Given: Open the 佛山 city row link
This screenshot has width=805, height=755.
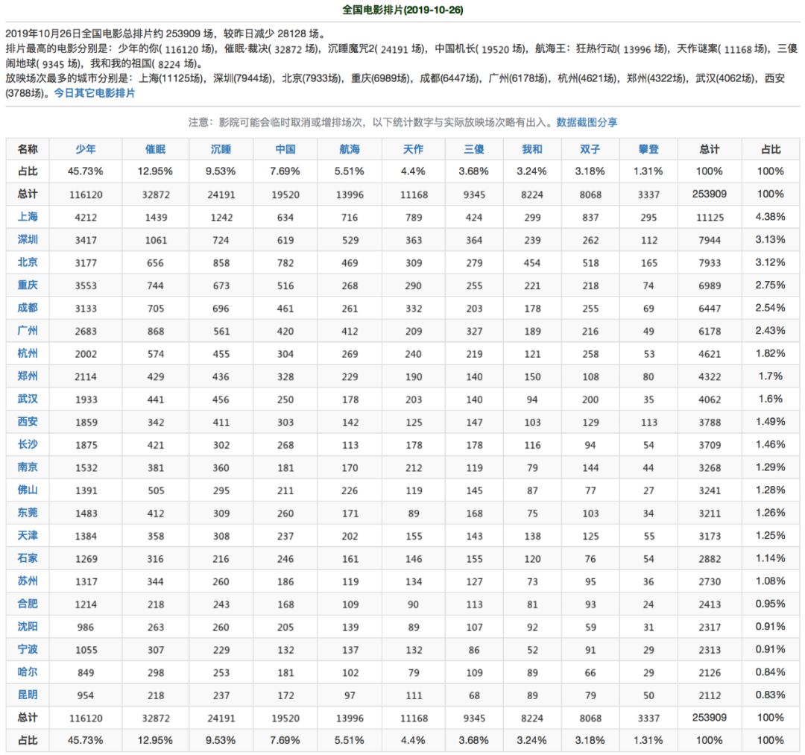Looking at the screenshot, I should tap(28, 490).
